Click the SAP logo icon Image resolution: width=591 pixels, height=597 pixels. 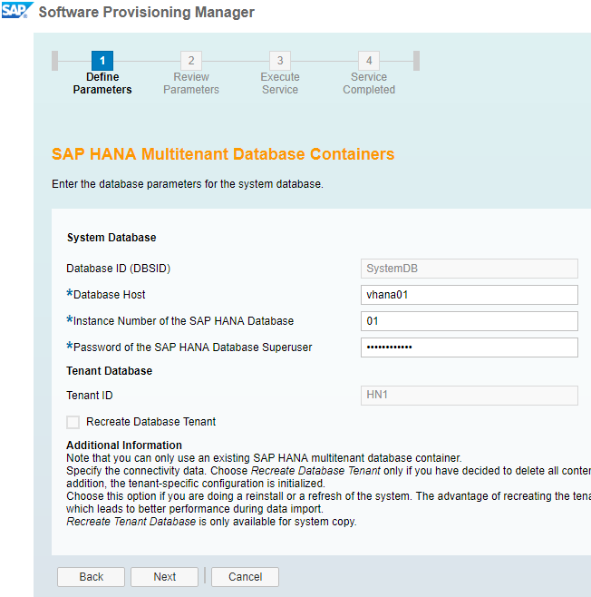pyautogui.click(x=16, y=10)
